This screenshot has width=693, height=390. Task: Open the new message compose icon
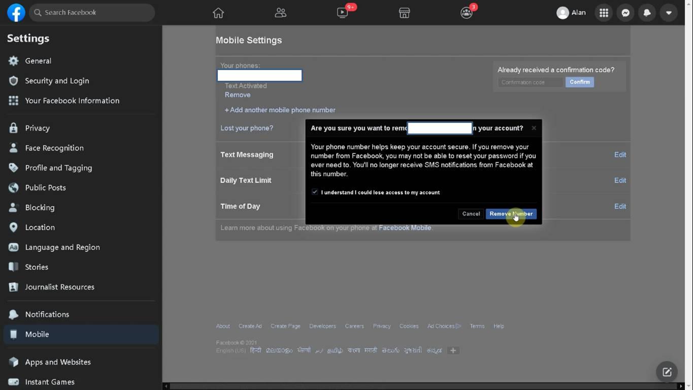click(667, 372)
